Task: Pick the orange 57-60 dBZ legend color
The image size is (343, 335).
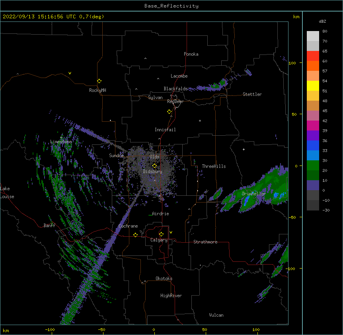Action: [x=313, y=66]
